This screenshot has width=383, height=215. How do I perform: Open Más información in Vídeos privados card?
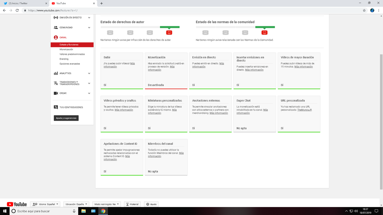pos(124,110)
